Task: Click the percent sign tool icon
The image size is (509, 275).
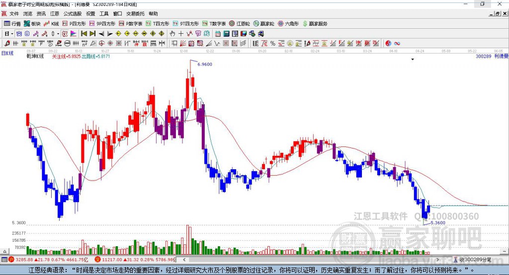Action: tap(273, 44)
